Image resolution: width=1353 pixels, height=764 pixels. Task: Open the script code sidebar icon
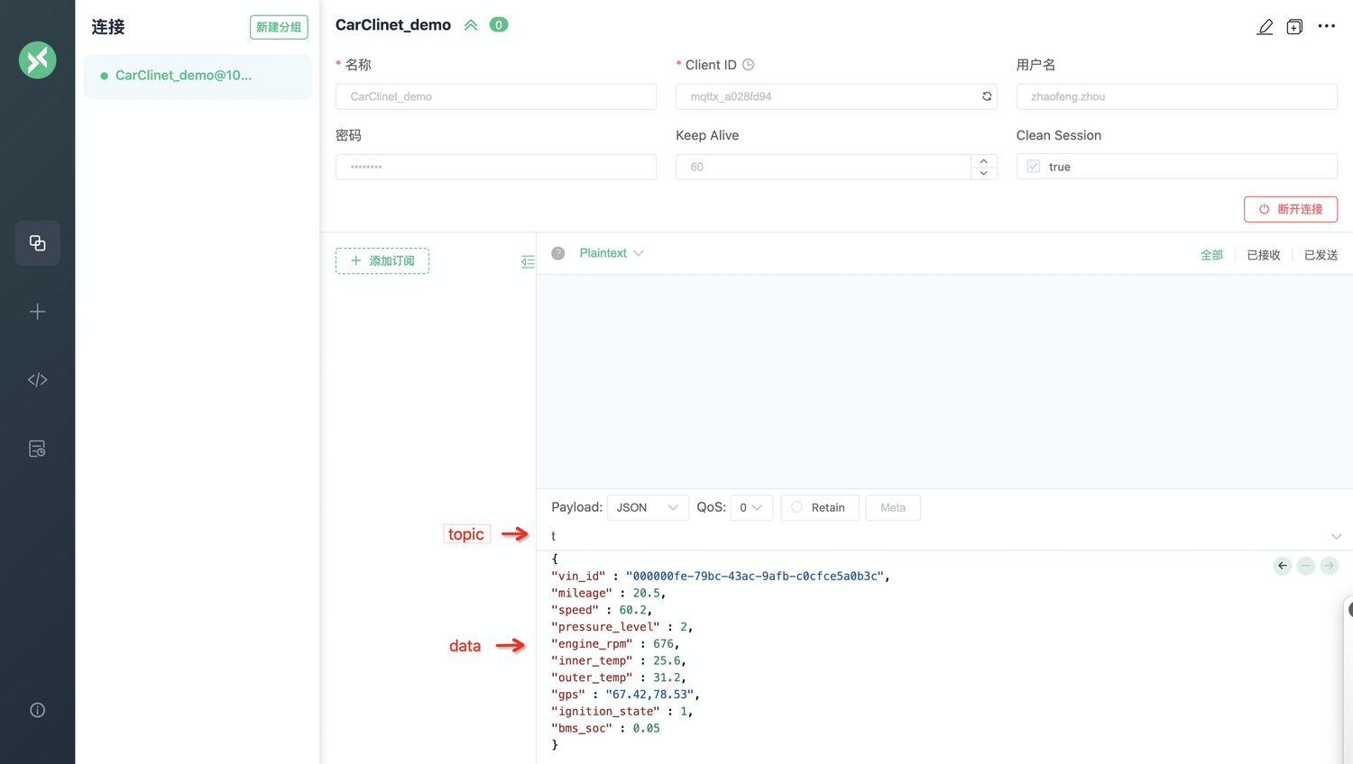pos(37,380)
